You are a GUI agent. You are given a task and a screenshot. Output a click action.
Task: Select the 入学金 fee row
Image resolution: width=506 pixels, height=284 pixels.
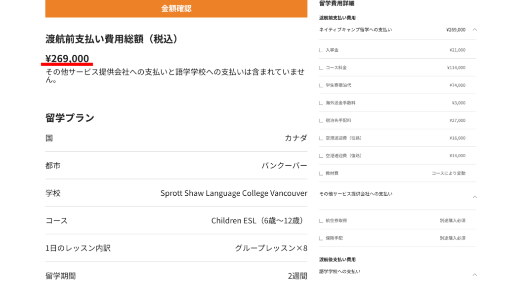(x=395, y=50)
